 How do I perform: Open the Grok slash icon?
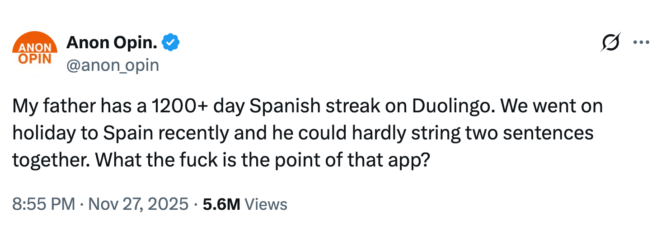[610, 42]
